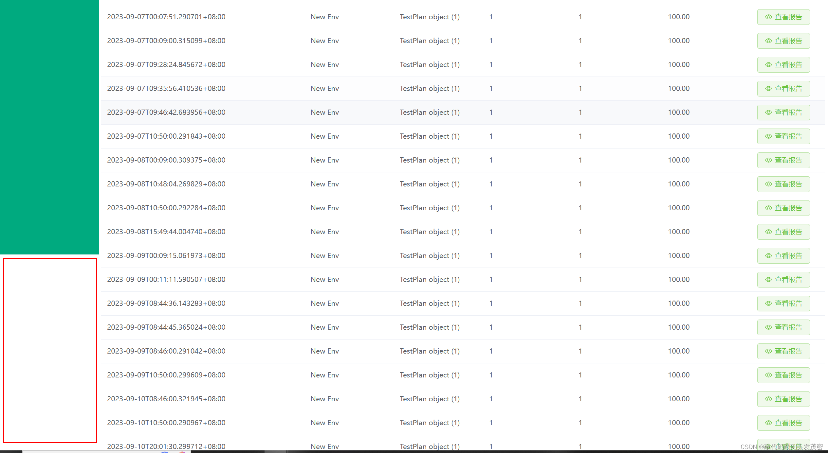
Task: Click eye icon in 2023-09-09T00:11:11 row
Action: tap(768, 280)
